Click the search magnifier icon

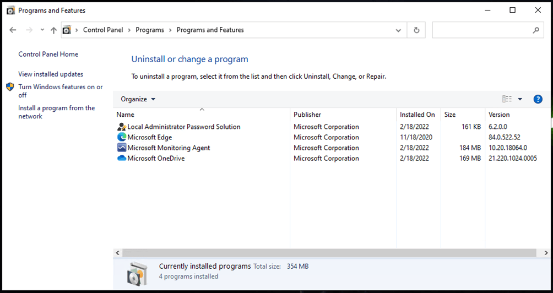coord(536,30)
